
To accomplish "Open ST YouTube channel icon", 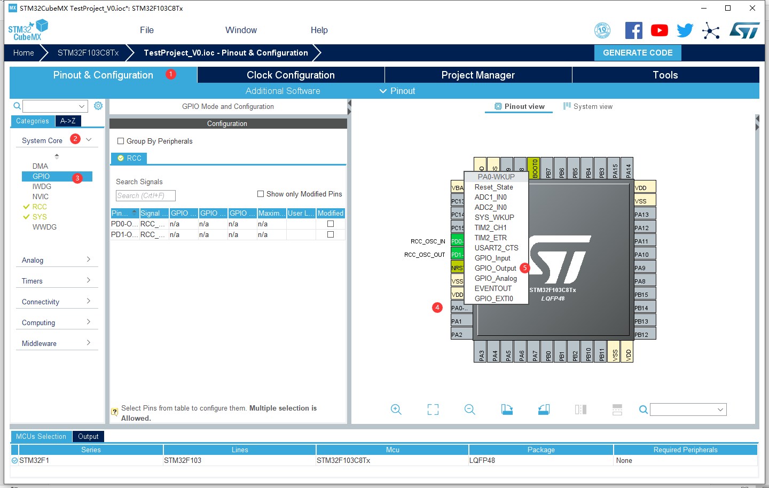I will coord(660,30).
